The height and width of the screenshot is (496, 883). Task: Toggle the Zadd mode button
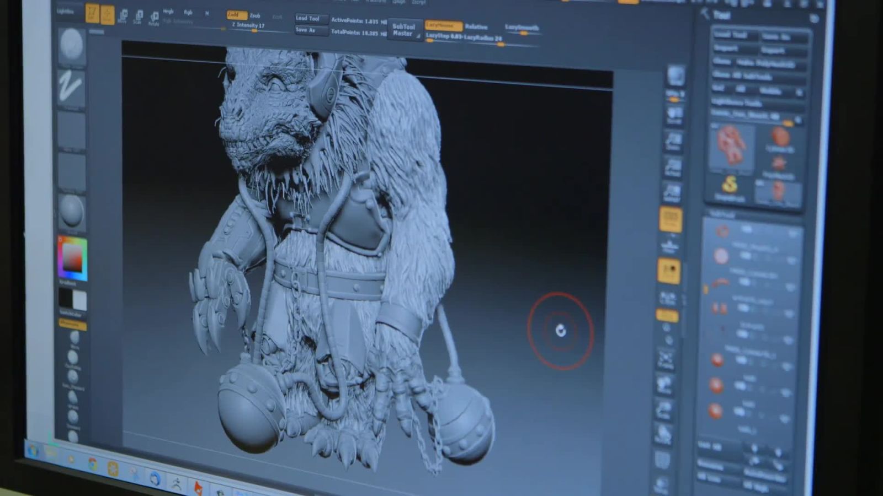(236, 15)
